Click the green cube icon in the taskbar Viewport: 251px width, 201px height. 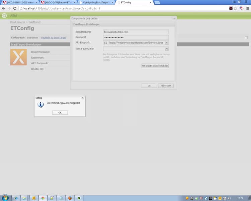pyautogui.click(x=79, y=198)
